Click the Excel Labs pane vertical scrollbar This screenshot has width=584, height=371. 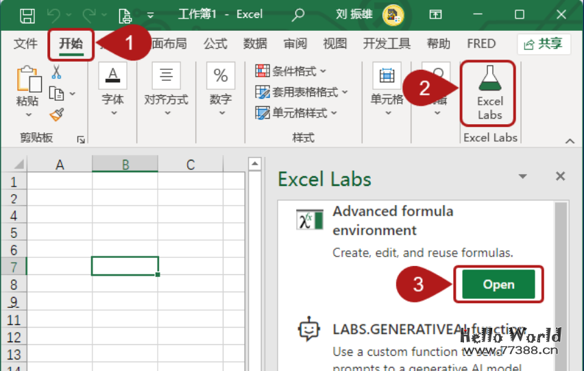560,286
